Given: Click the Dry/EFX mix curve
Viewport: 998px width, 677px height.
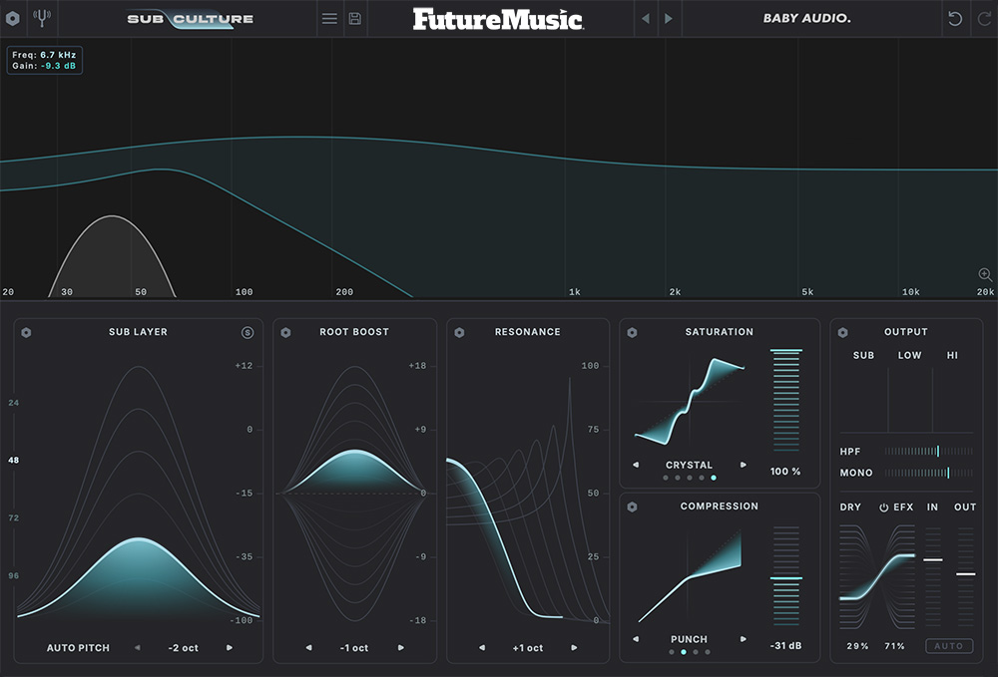Looking at the screenshot, I should pos(877,576).
